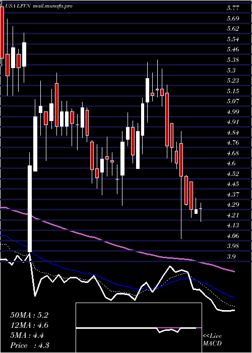Click the first tall red candlestick at the chart's left edge
This screenshot has width=252, height=353.
pyautogui.click(x=2, y=32)
